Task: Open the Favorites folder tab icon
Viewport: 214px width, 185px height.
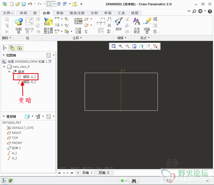Action: click(x=20, y=48)
